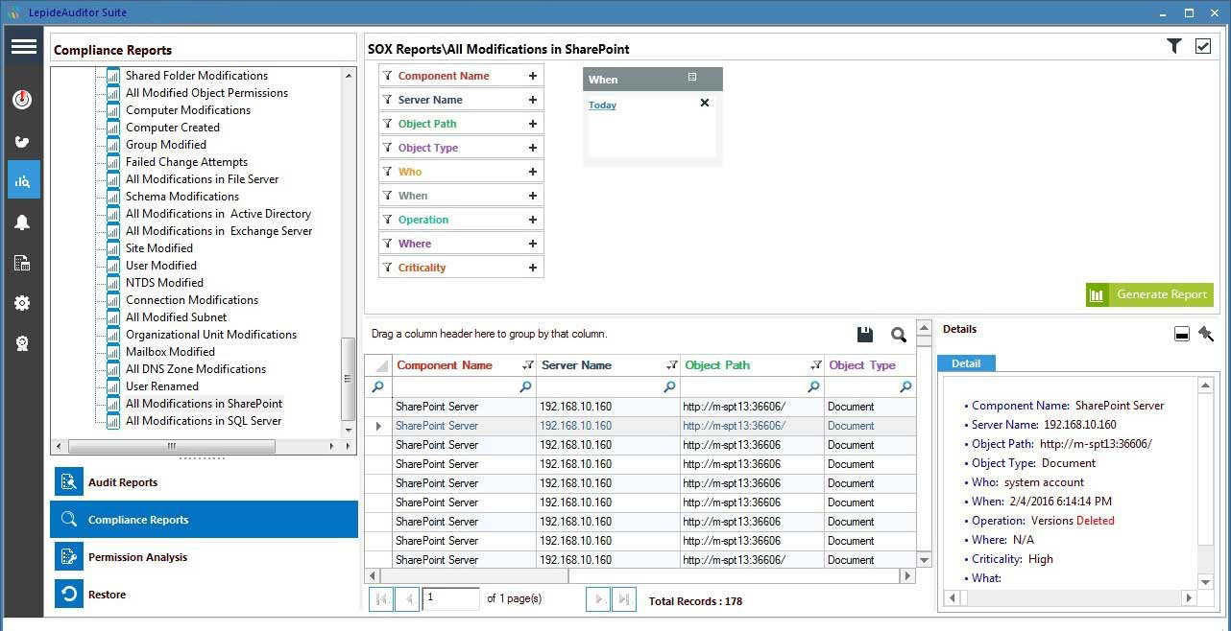Open alerts via the bell icon
Screen dimensions: 1231x631
point(23,221)
